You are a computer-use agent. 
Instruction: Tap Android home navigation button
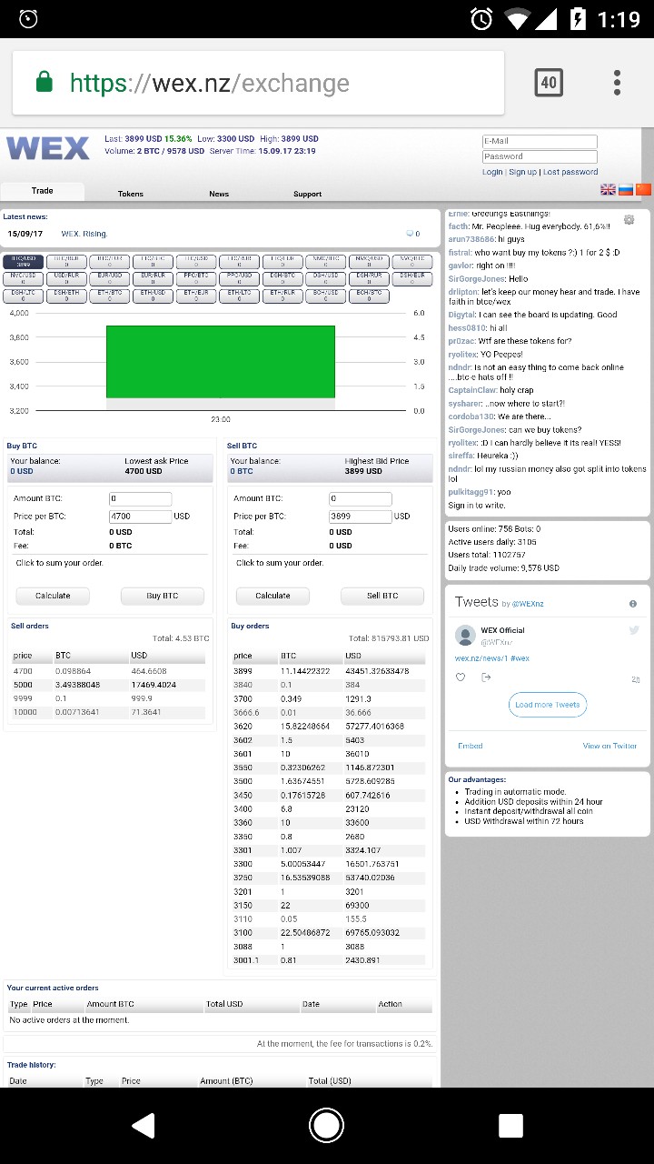click(x=326, y=1126)
